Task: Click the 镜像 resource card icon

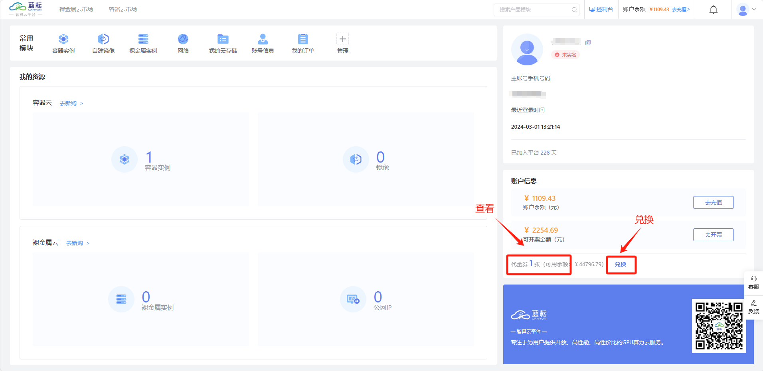Action: coord(356,159)
